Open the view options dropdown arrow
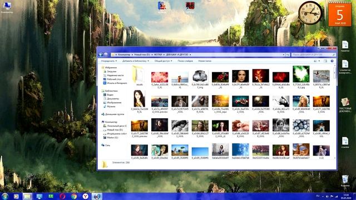Image resolution: width=356 pixels, height=200 pixels. click(319, 61)
